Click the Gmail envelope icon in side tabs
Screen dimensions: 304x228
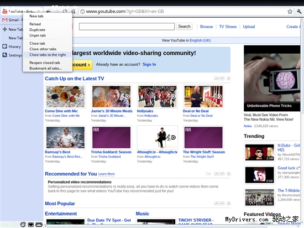click(5, 20)
